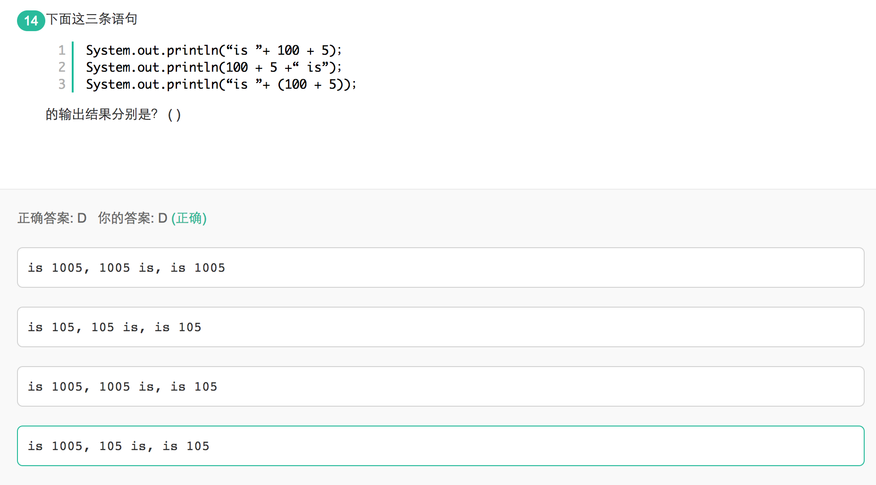This screenshot has height=485, width=876.
Task: Click the green vertical bar beside code
Action: (73, 67)
